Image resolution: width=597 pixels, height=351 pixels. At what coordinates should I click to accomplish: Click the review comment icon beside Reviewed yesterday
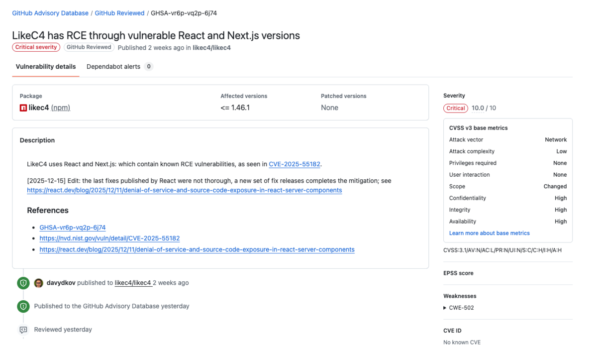point(23,330)
